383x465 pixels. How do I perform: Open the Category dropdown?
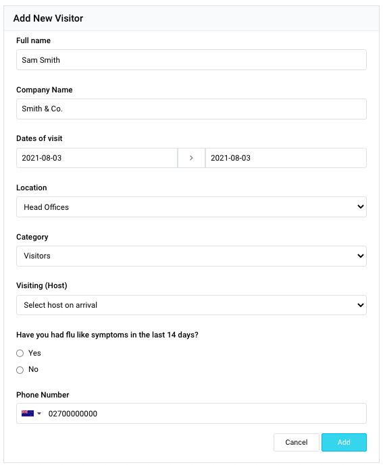tap(191, 256)
